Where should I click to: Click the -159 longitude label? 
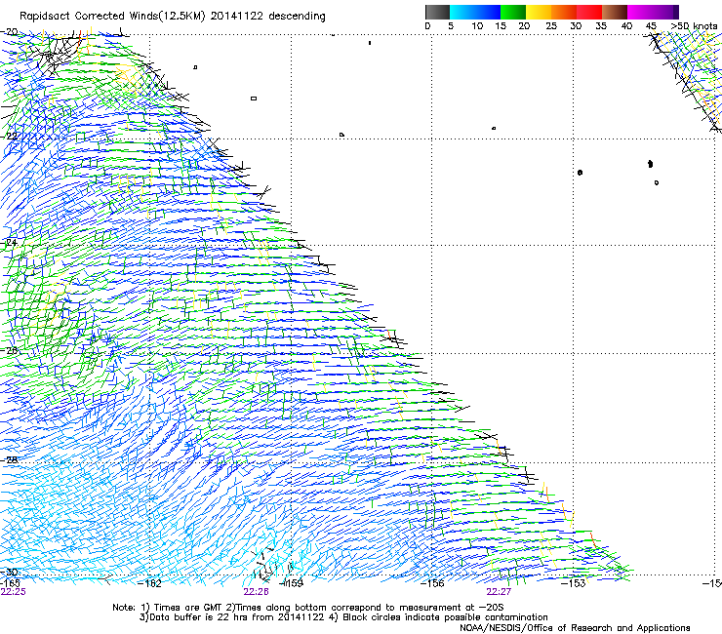pyautogui.click(x=292, y=584)
